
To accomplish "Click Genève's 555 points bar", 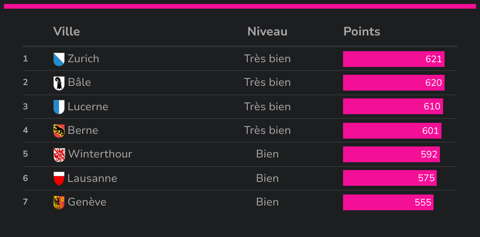I will [x=388, y=202].
